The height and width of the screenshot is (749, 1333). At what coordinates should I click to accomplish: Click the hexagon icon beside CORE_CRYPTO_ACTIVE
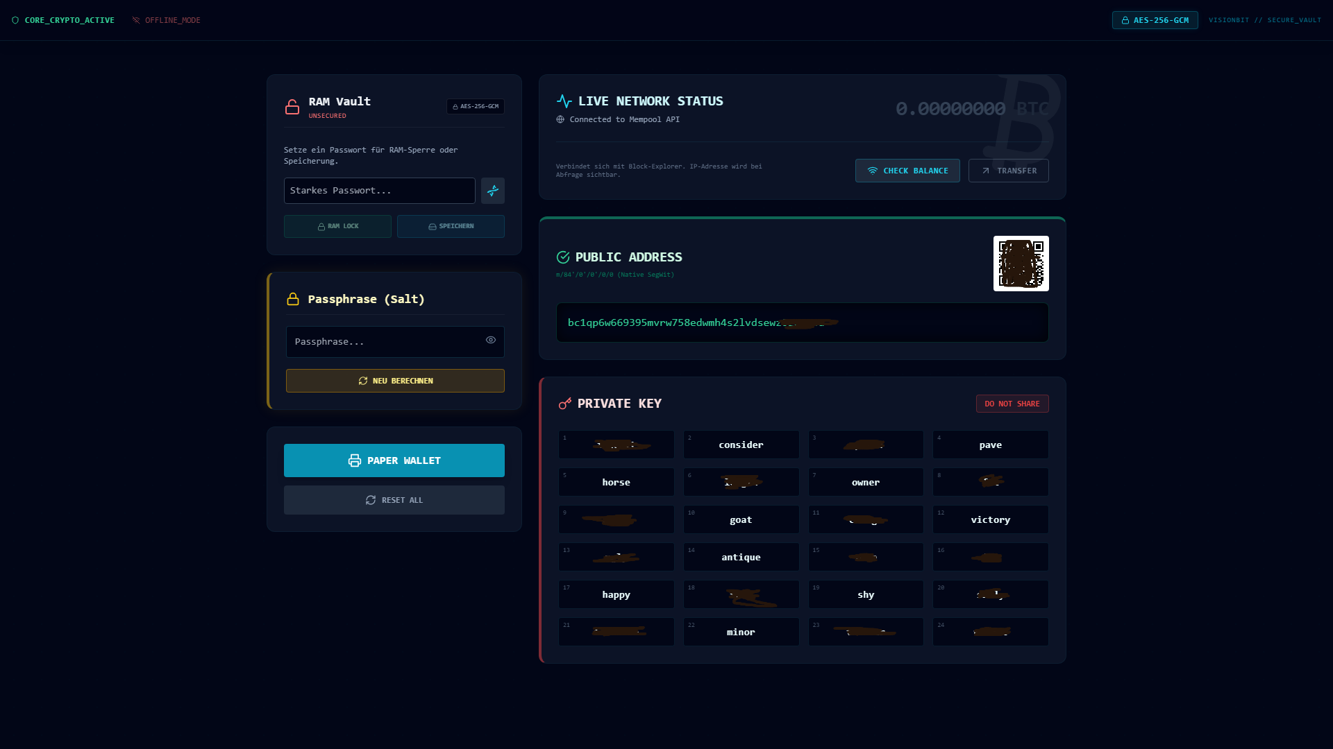15,20
